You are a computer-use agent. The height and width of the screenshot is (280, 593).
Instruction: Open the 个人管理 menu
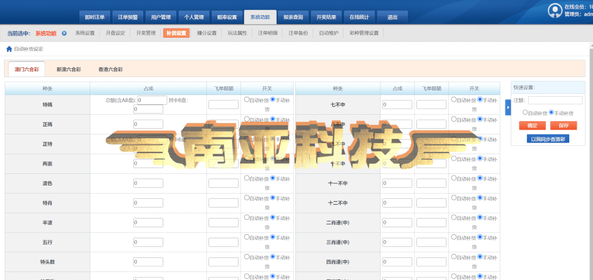[194, 17]
